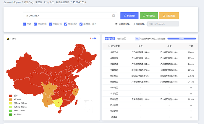Start the green 持续测试 button
204x124 pixels.
tap(148, 16)
